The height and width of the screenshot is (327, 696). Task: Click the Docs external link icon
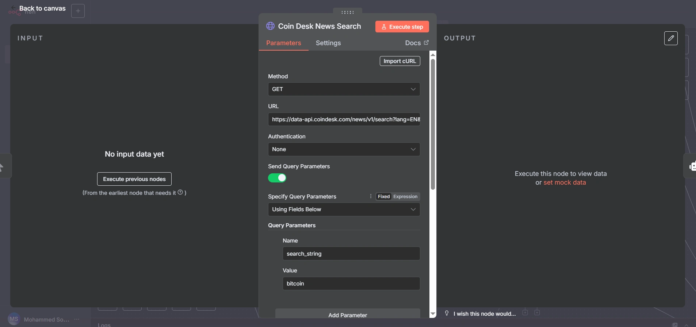(x=426, y=43)
